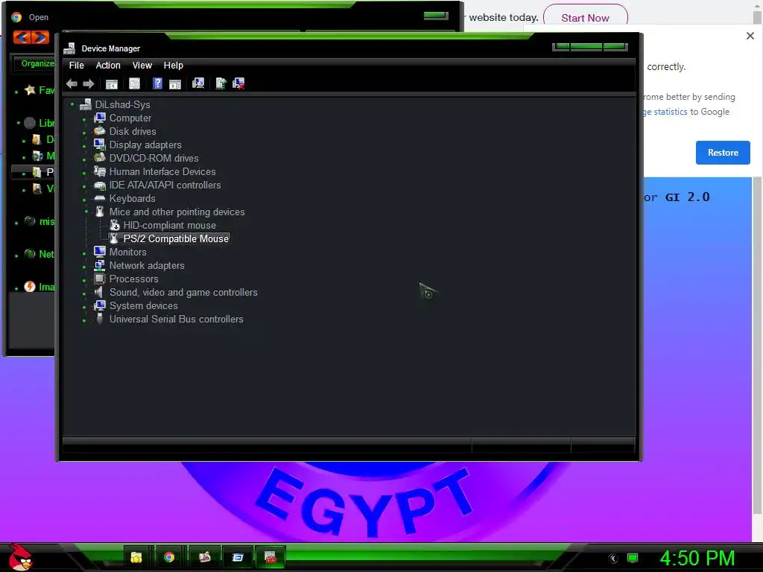This screenshot has width=763, height=572.
Task: Click the Favorites star in Open dialog
Action: 30,90
